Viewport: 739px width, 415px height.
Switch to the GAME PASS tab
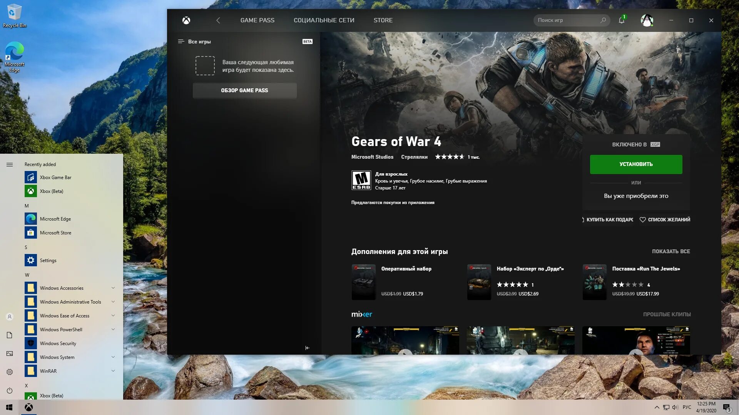pos(257,20)
